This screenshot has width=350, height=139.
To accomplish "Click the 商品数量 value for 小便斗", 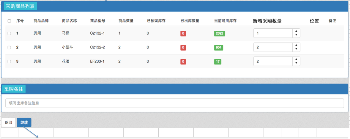I will coord(120,47).
